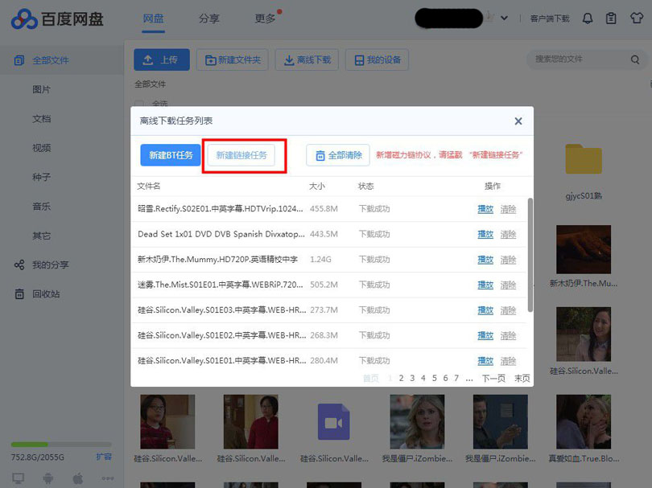This screenshot has height=488, width=652.
Task: Select 全部文件 in sidebar
Action: [61, 60]
